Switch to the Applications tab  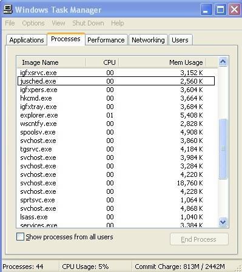click(27, 40)
